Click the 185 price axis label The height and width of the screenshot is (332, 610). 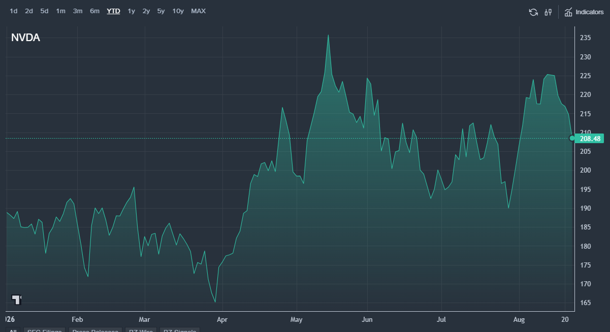click(x=585, y=227)
